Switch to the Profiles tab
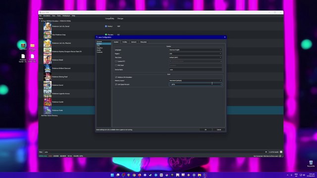This screenshot has width=317, height=178. point(125,42)
